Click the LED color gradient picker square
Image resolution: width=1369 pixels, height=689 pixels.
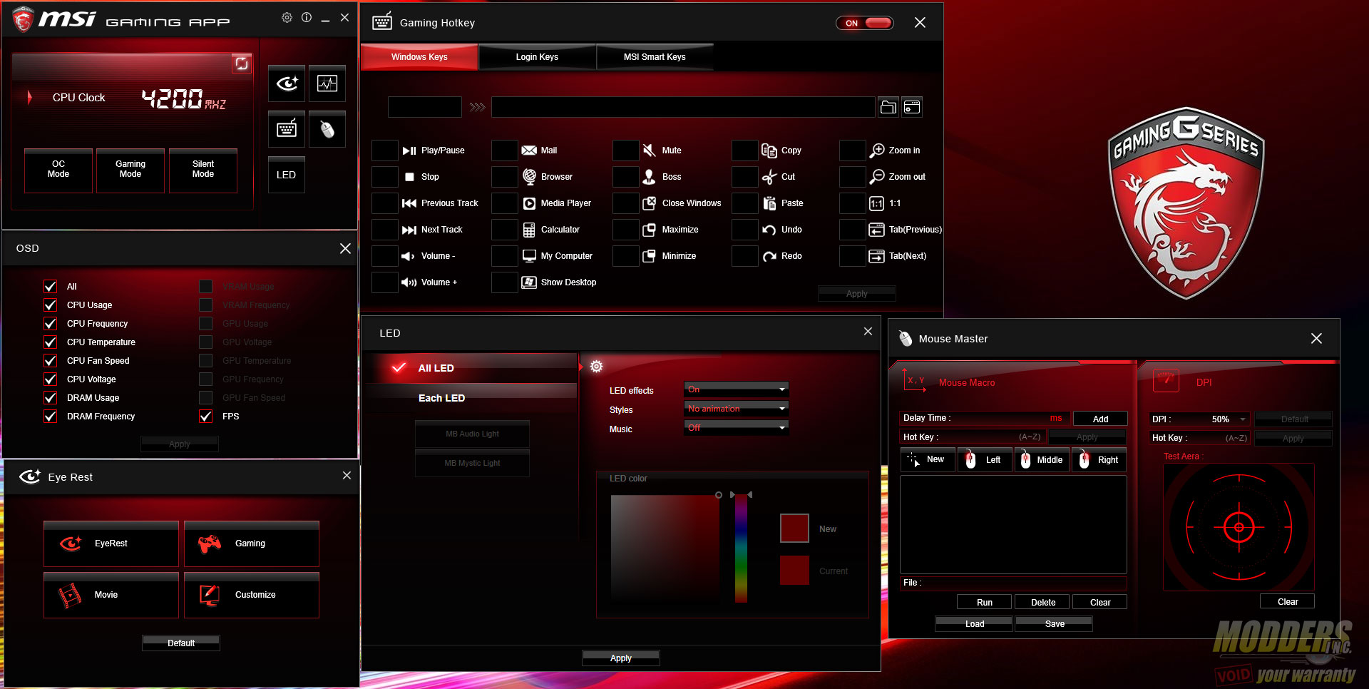(x=665, y=548)
